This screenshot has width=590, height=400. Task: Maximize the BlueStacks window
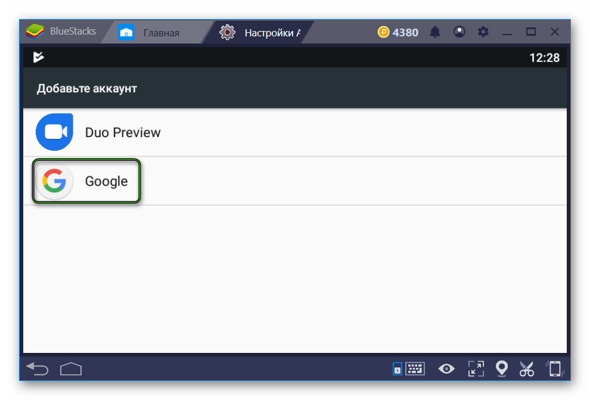pos(531,32)
